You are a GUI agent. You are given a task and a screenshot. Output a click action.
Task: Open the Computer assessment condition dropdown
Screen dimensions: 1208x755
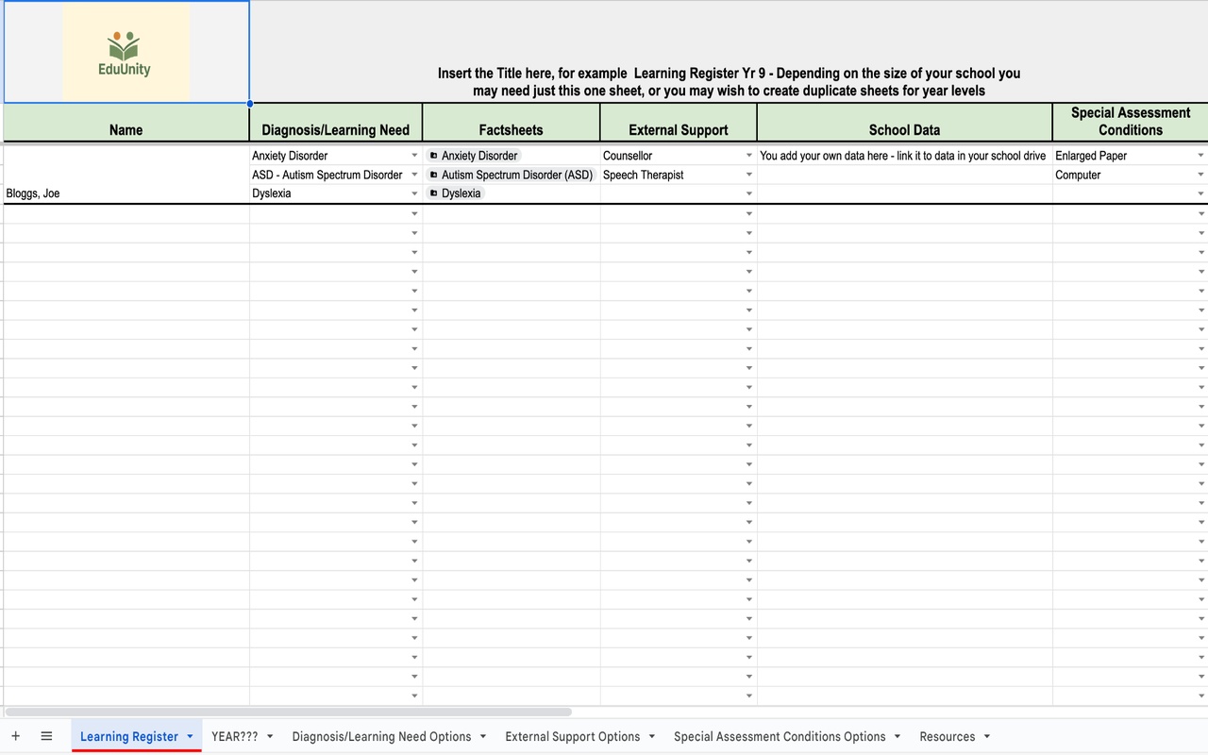1200,175
